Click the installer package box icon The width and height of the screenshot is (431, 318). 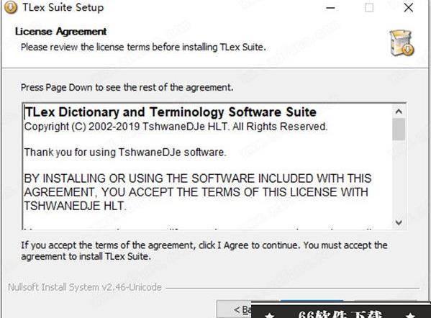coord(402,43)
